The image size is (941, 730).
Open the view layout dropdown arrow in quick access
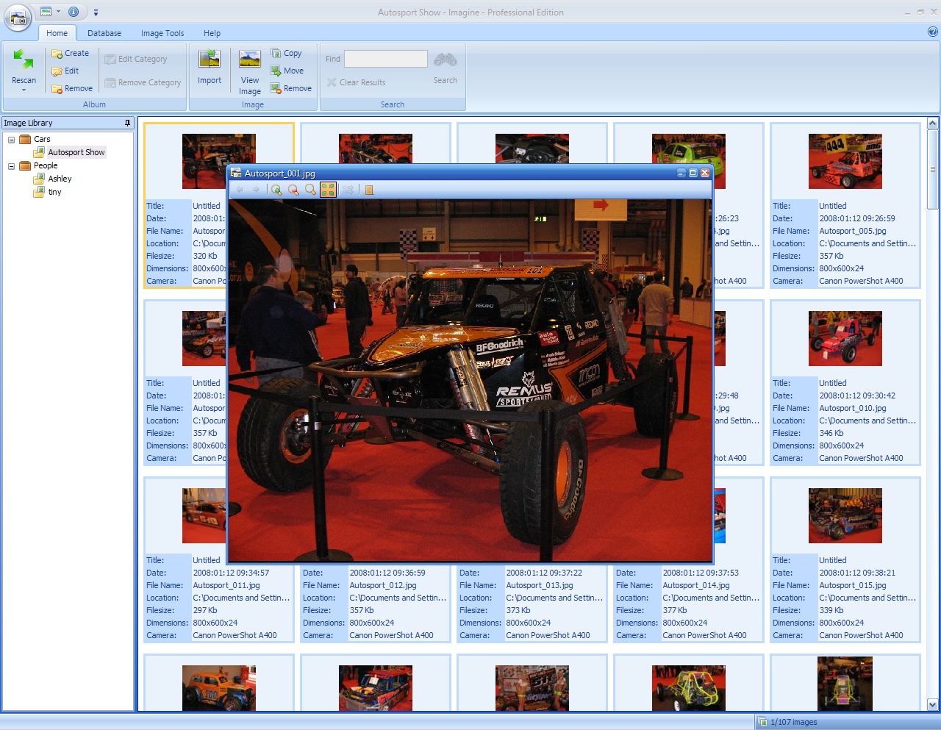coord(58,12)
